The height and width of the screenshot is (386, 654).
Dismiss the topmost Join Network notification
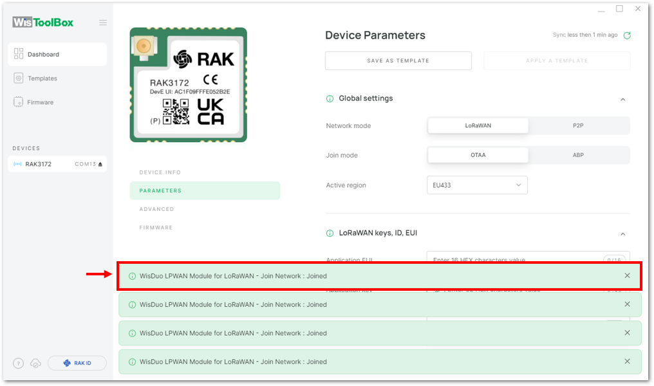(628, 275)
